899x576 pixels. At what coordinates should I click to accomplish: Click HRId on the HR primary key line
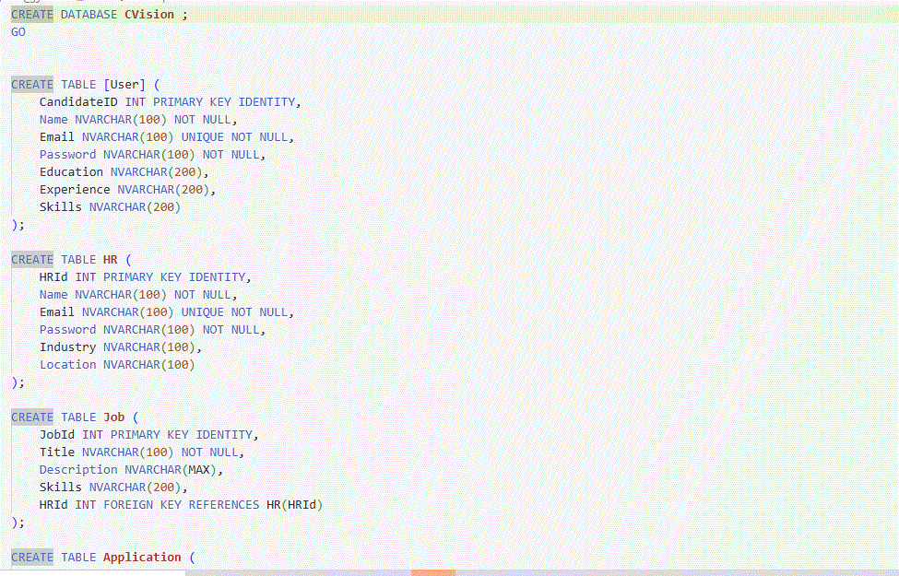tap(53, 277)
